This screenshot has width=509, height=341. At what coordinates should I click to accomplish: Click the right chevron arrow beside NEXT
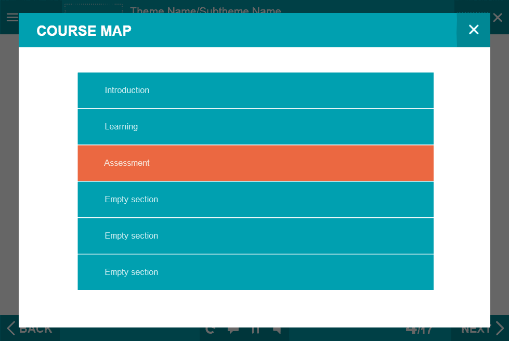(500, 329)
